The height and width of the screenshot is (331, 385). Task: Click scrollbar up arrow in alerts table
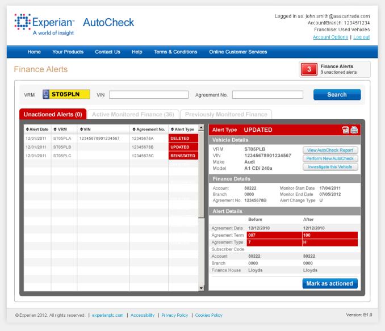(x=201, y=128)
